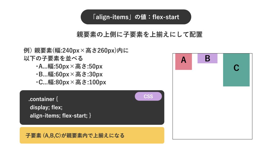
Task: Click the align-items; flex-start; code line
Action: coord(60,115)
